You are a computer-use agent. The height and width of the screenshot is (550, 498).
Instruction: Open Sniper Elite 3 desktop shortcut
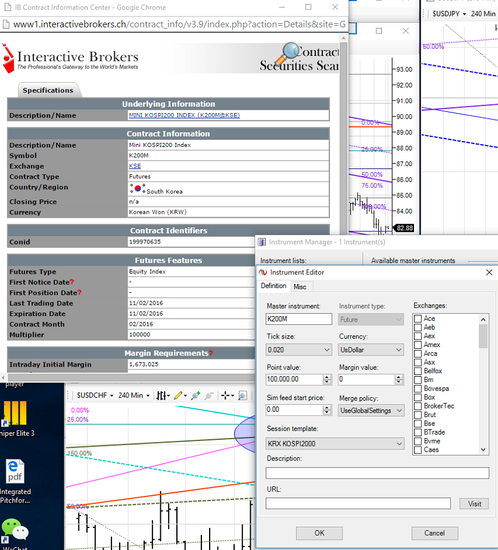[15, 418]
